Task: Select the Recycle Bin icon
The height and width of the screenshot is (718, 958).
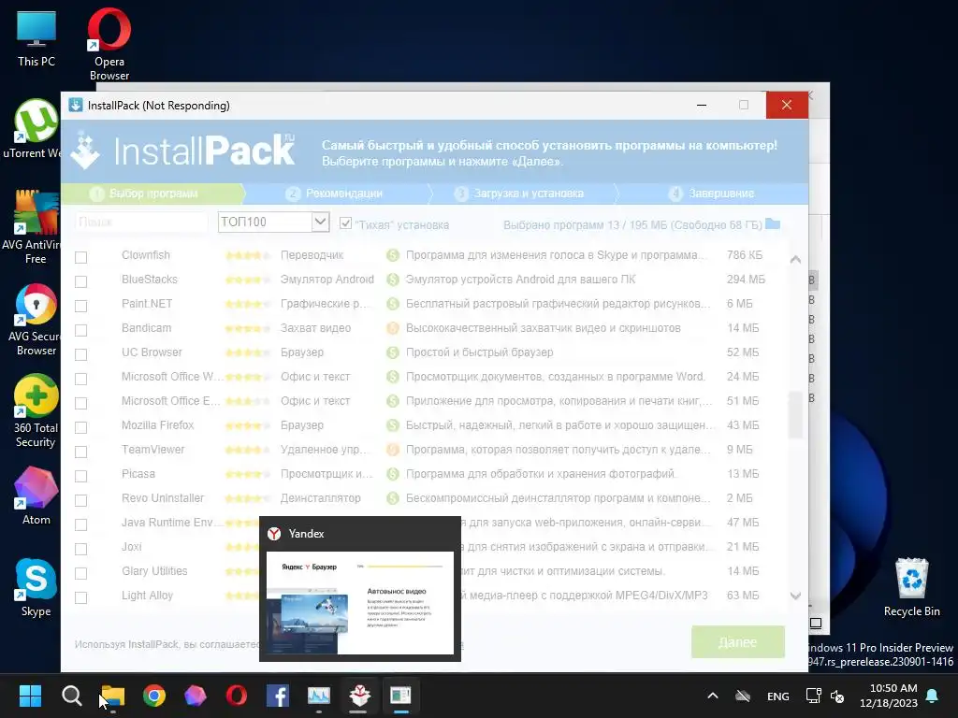Action: [911, 588]
